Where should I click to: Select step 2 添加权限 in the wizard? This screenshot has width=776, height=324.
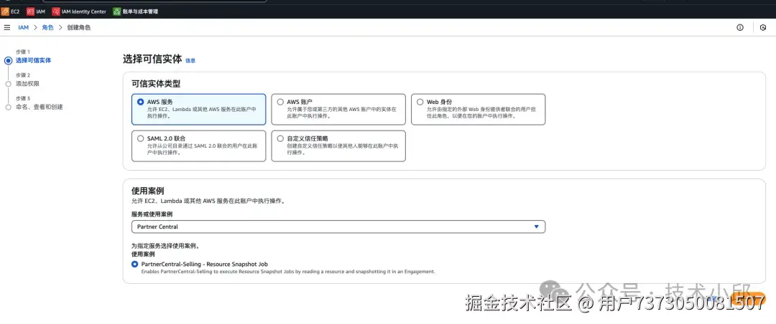[x=27, y=83]
